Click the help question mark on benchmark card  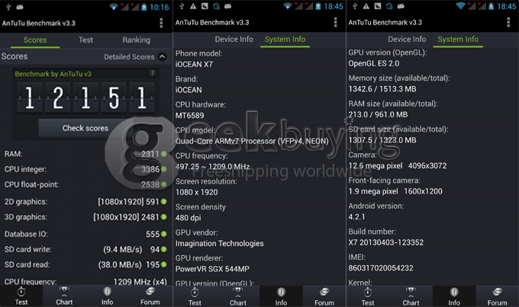point(152,73)
